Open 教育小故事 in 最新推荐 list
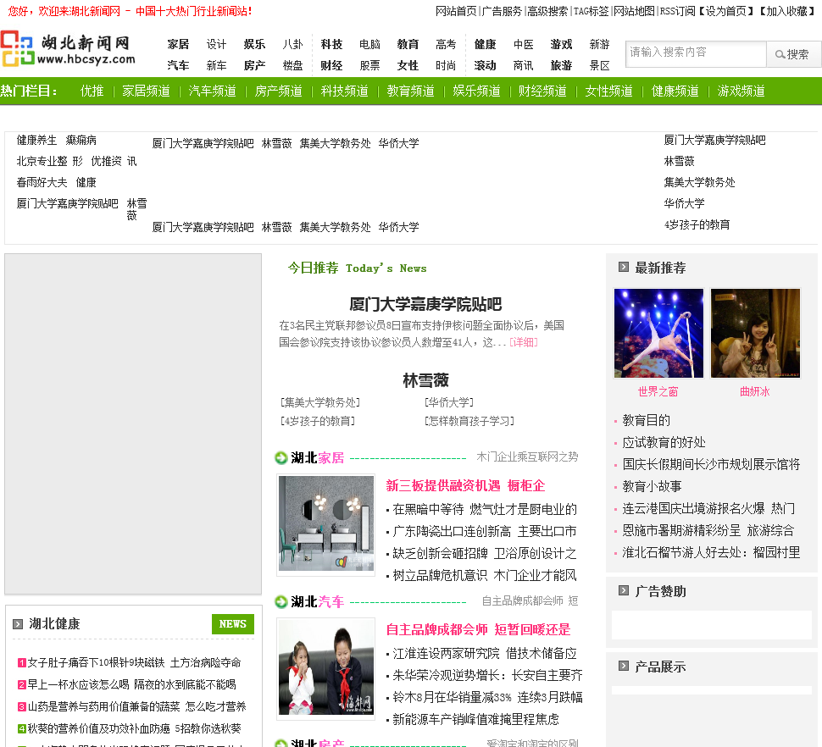Screen dimensions: 822x747 tap(652, 486)
